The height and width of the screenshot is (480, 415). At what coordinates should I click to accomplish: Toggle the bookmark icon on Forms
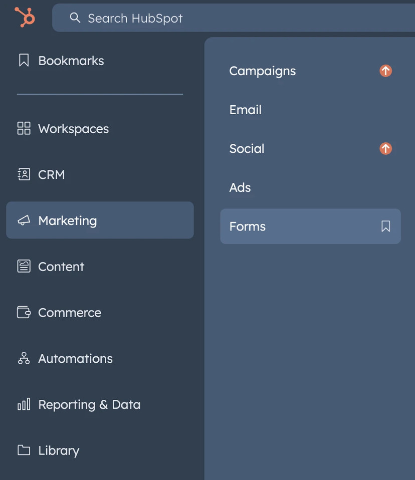pyautogui.click(x=384, y=226)
